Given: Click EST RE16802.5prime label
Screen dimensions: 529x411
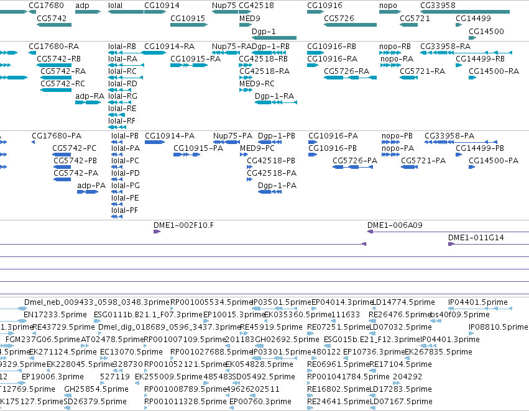Looking at the screenshot, I should click(339, 389).
